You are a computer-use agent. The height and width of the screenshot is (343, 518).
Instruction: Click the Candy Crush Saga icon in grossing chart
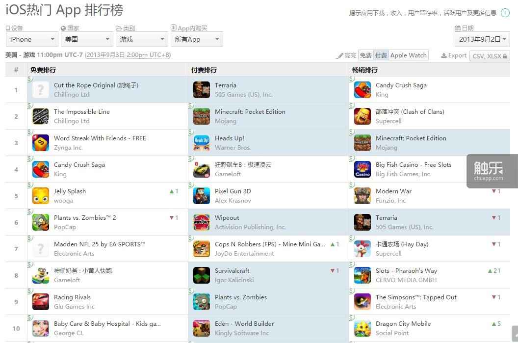[x=363, y=90]
